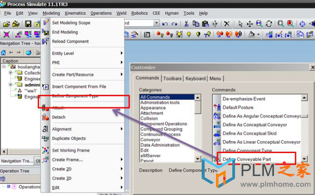Select the Pan four-arrow tool

250,24
